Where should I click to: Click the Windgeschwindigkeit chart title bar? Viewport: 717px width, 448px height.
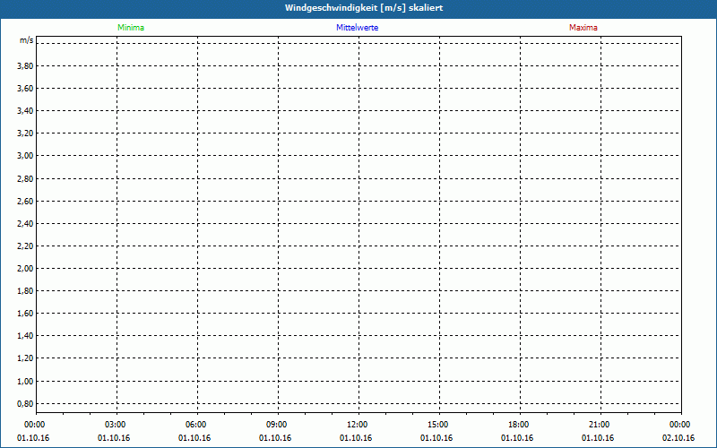(x=358, y=8)
